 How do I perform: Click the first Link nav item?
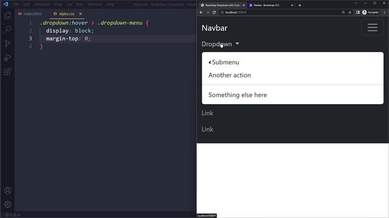[x=207, y=113]
